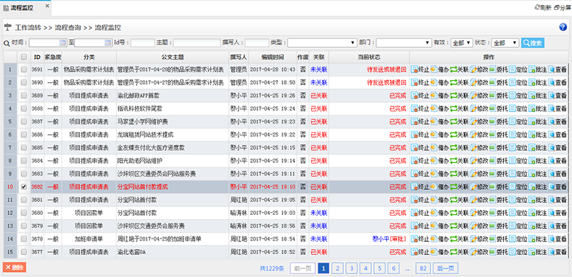
Task: Click 委托 for row 3687 马家堡小学网维护费
Action: [x=498, y=122]
